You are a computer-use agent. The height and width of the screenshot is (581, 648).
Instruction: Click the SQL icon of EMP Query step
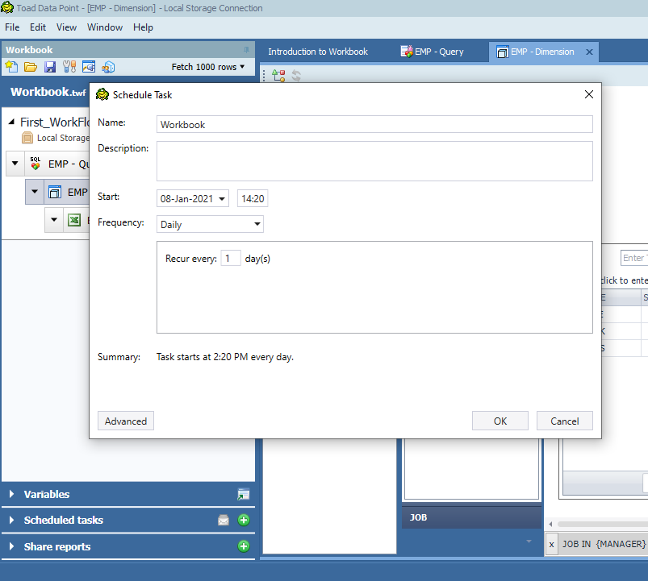click(36, 164)
